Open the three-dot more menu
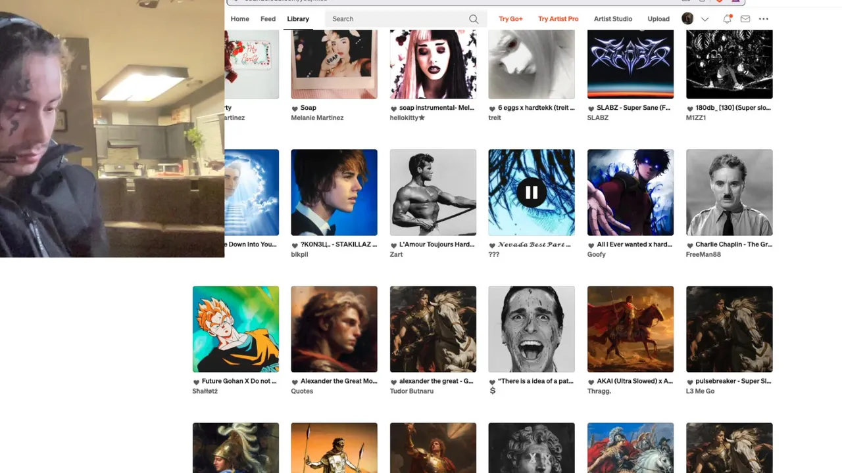This screenshot has height=473, width=842. [x=764, y=19]
